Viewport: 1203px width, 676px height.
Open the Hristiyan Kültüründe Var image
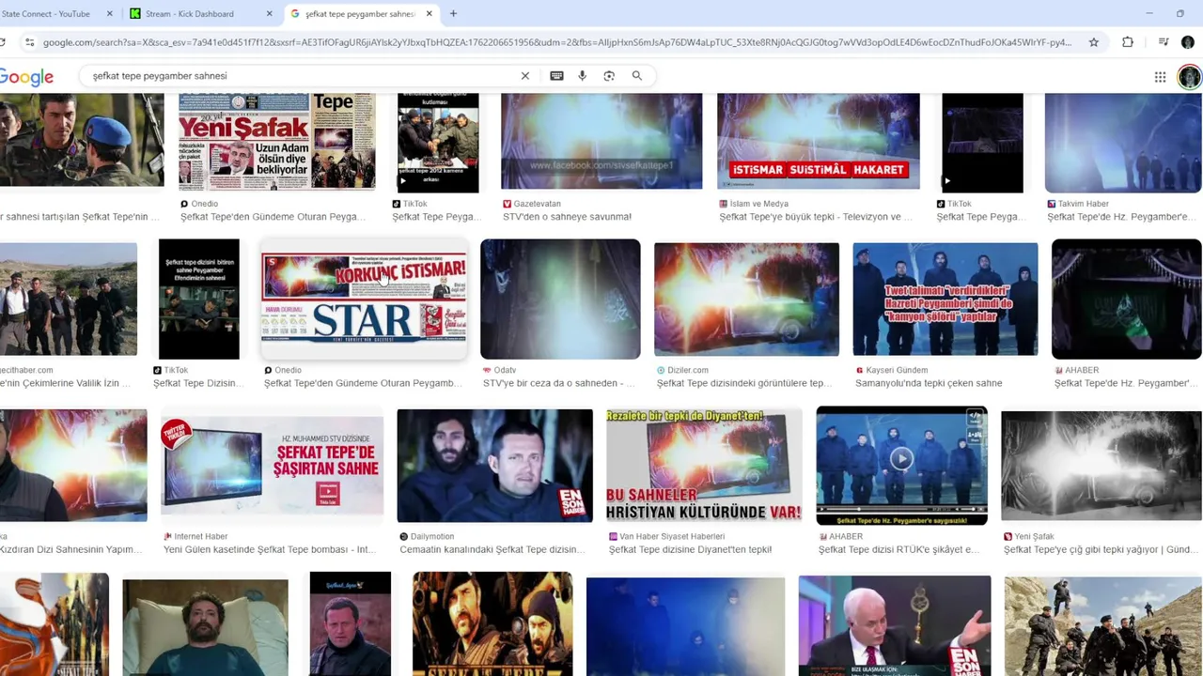[x=704, y=466]
